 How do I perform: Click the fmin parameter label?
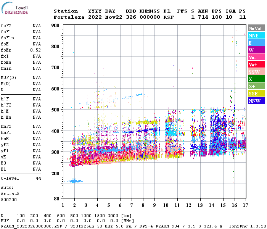[x=6, y=68]
